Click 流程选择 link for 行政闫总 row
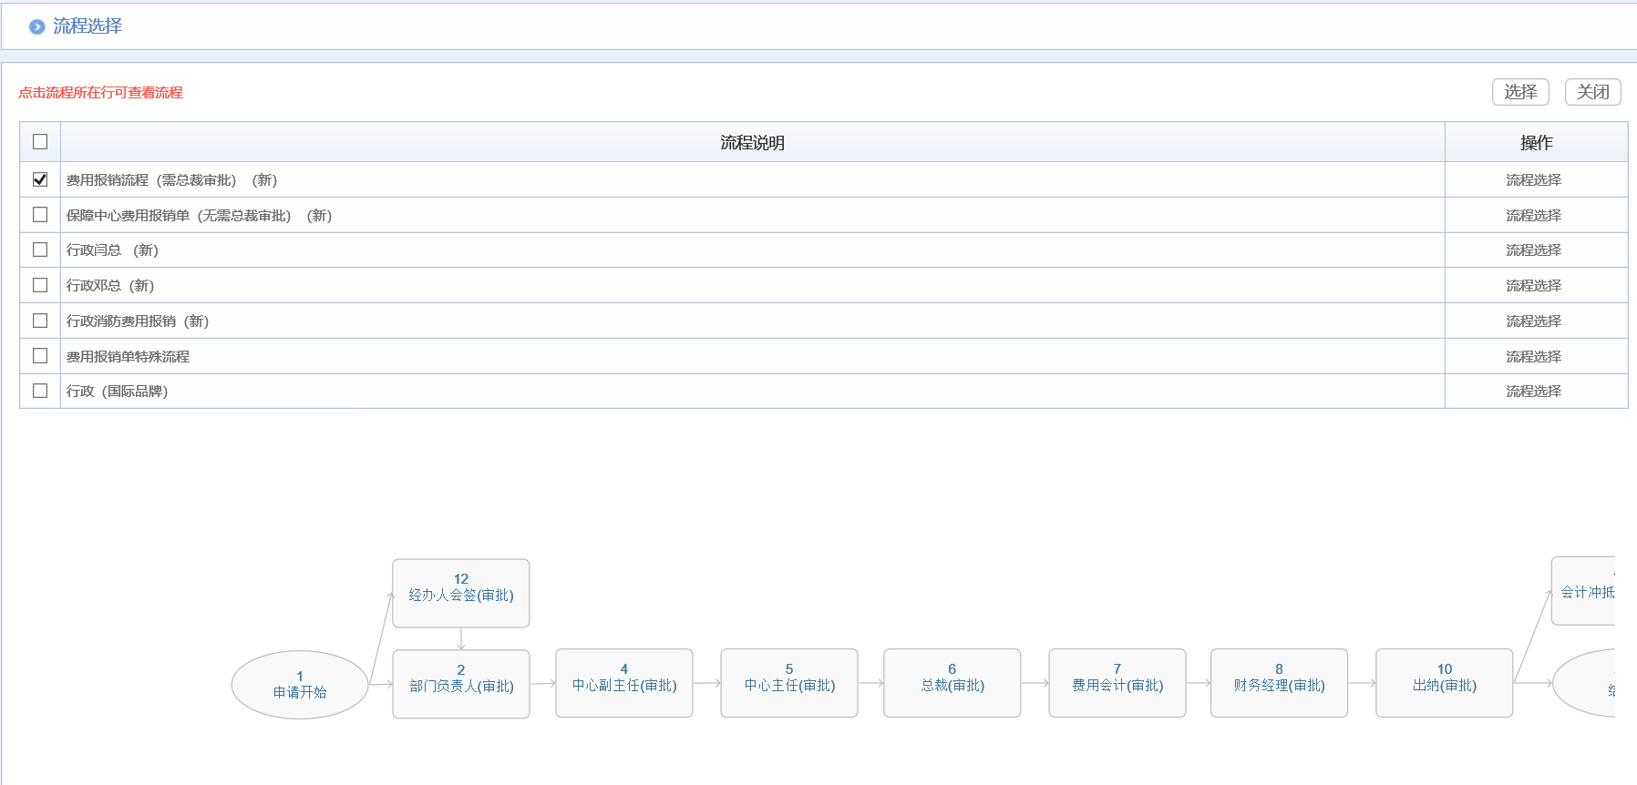This screenshot has width=1637, height=785. coord(1533,250)
